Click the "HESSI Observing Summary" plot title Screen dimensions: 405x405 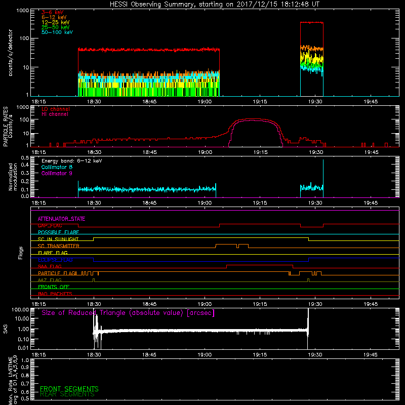tap(214, 4)
